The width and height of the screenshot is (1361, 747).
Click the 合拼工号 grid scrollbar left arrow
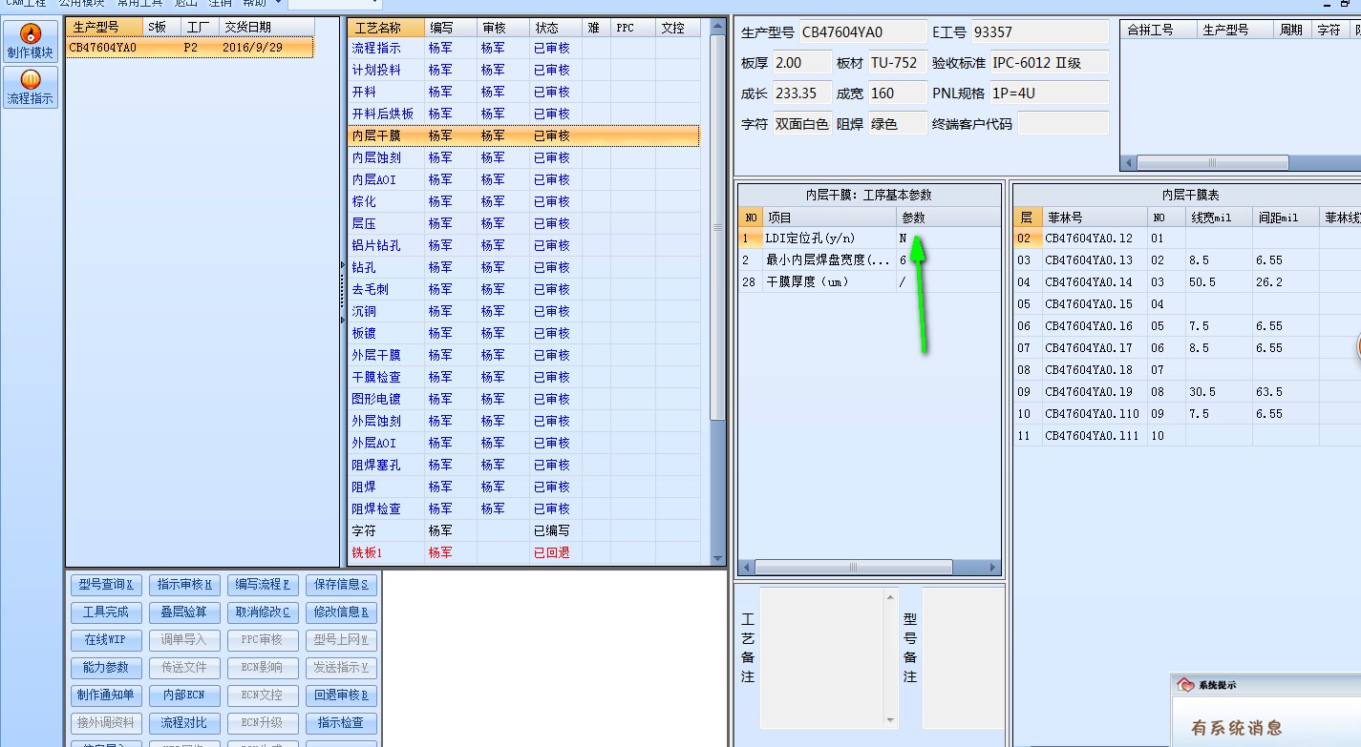coord(1129,162)
